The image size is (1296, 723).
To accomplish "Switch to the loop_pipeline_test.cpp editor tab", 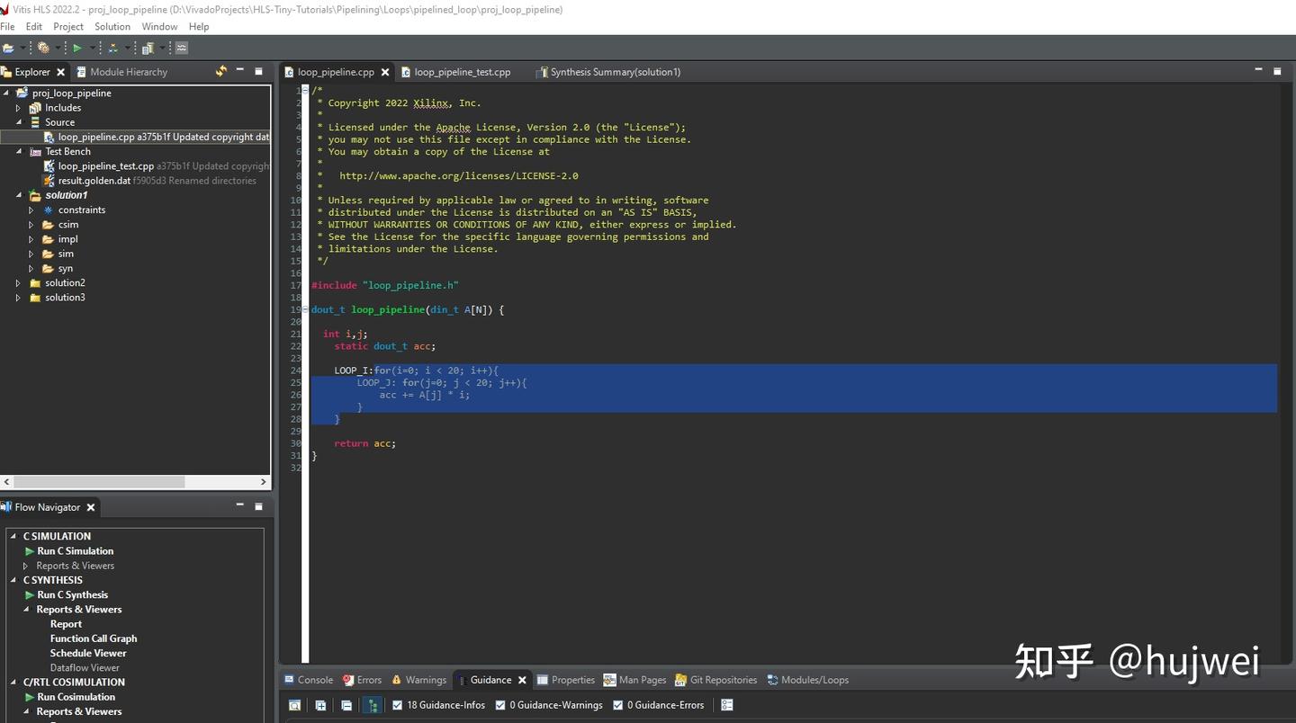I will tap(462, 72).
